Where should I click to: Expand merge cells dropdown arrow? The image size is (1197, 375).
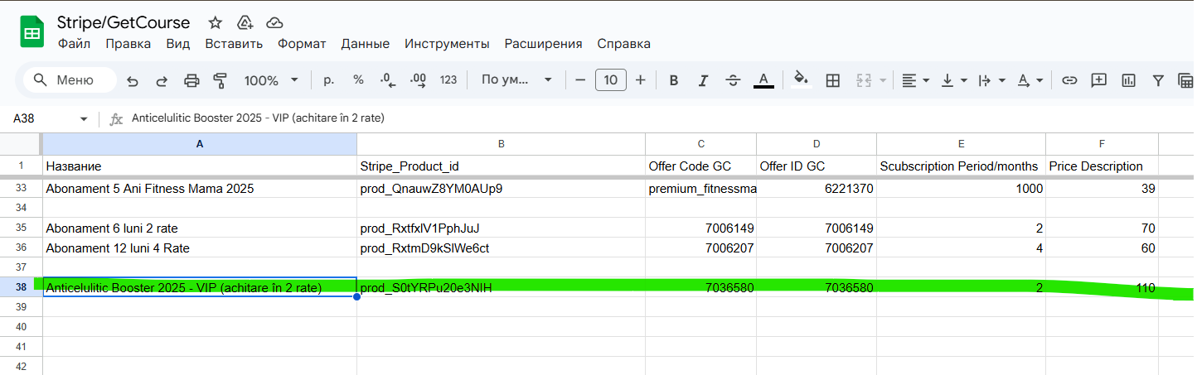coord(883,80)
